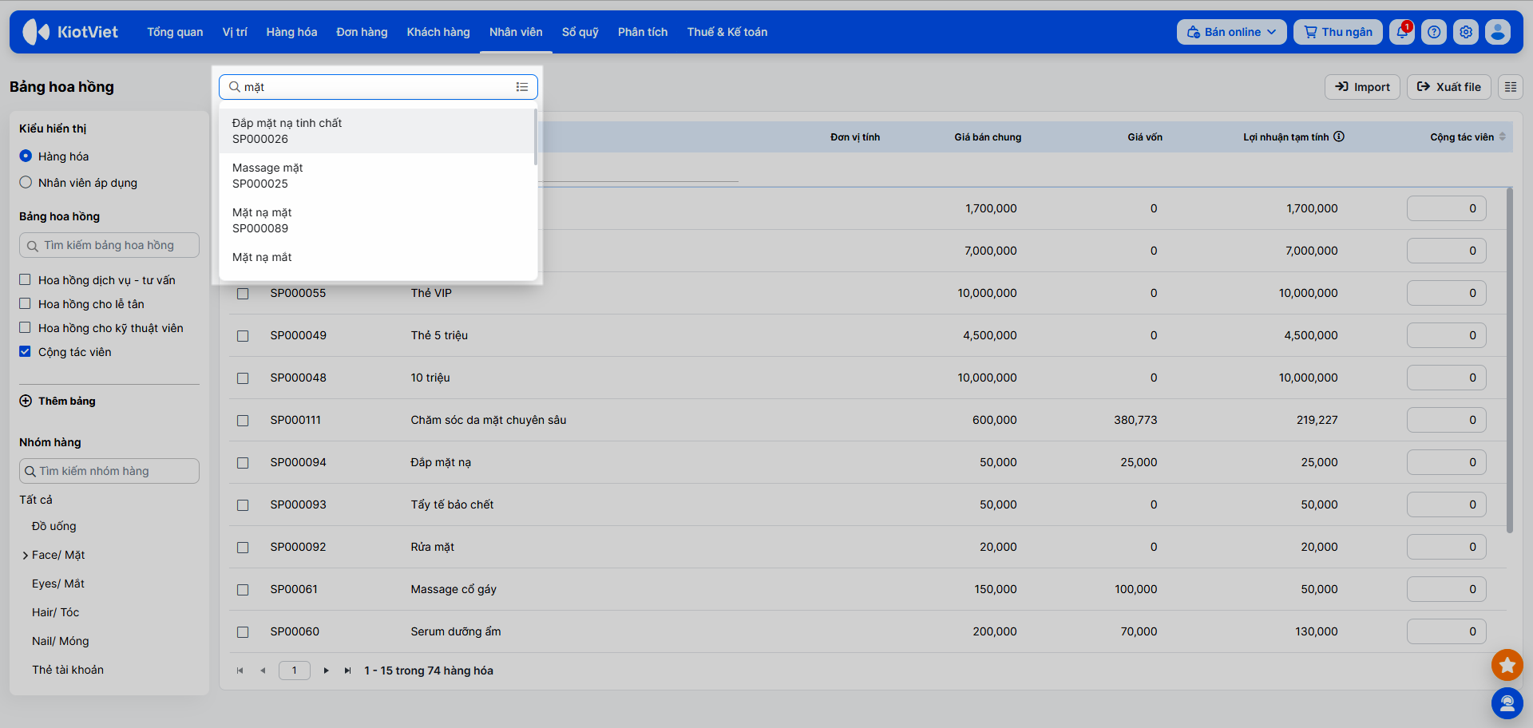Open the Thuế & Kế toán menu

(727, 32)
